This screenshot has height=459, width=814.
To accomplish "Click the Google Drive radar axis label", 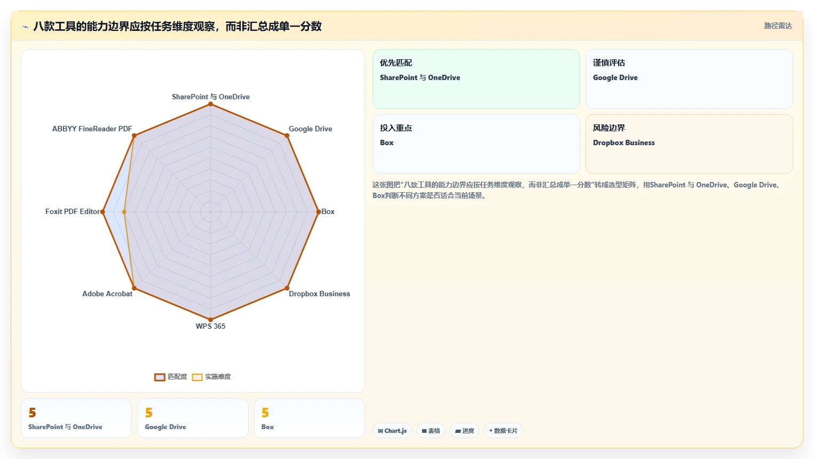I will tap(310, 129).
